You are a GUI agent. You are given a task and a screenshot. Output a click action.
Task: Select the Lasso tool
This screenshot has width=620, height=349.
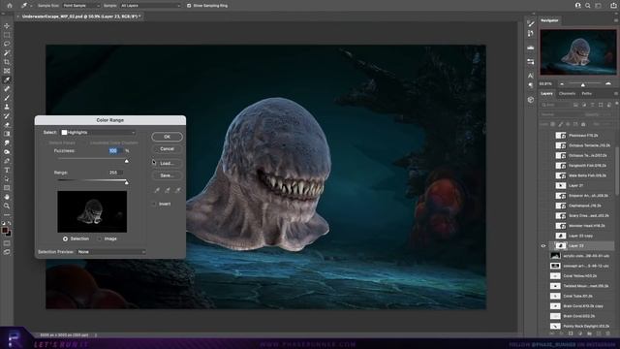7,44
